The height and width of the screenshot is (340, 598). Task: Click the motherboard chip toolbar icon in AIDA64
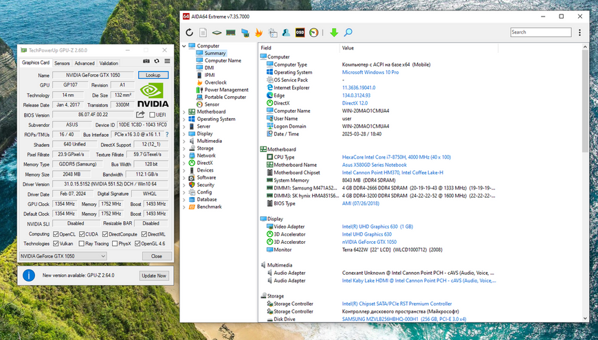[x=217, y=33]
